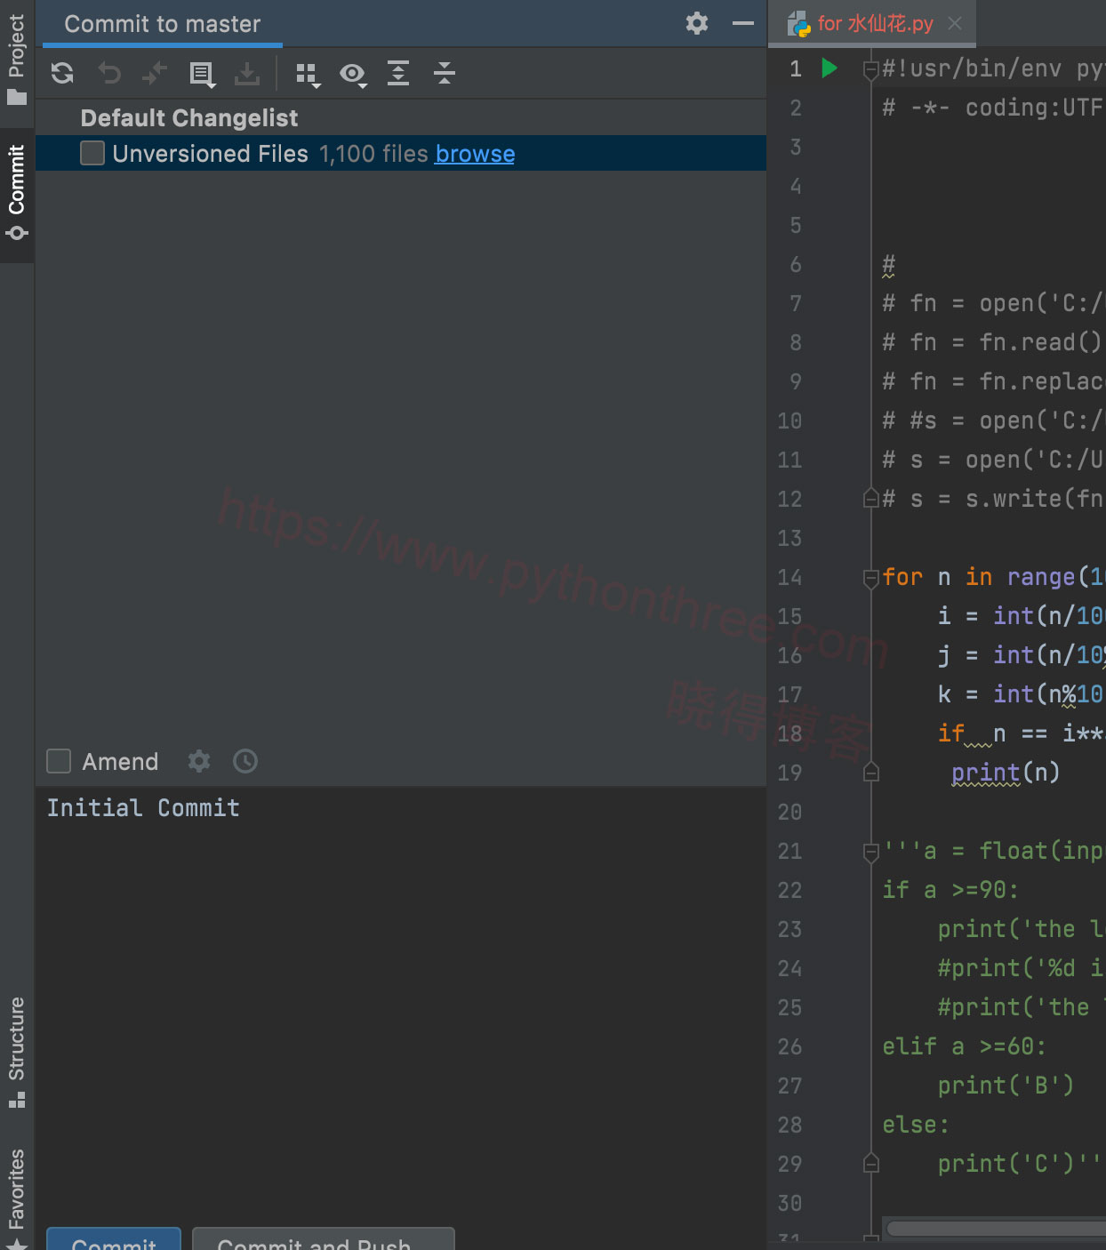Click the print('B') code line
Screen dimensions: 1106x1250
click(x=1006, y=1086)
